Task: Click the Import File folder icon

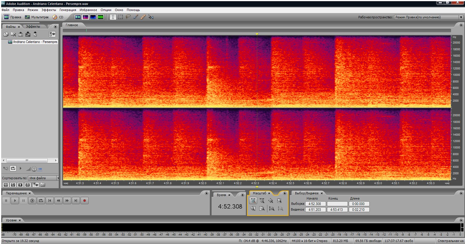Action: (6, 34)
